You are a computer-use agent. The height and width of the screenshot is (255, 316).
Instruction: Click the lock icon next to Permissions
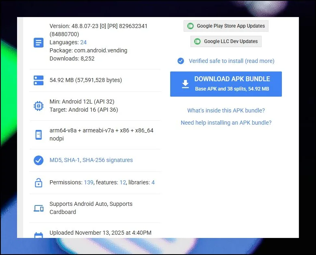(39, 183)
